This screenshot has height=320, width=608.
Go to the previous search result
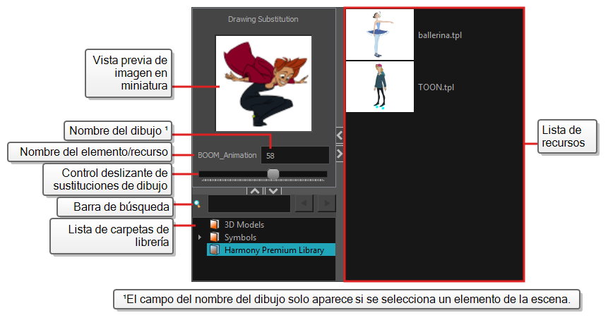pos(304,204)
